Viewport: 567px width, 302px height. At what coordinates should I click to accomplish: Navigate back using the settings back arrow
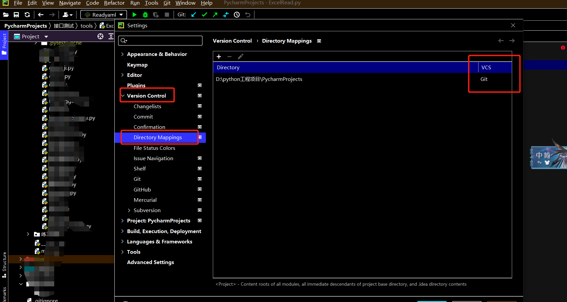(501, 40)
